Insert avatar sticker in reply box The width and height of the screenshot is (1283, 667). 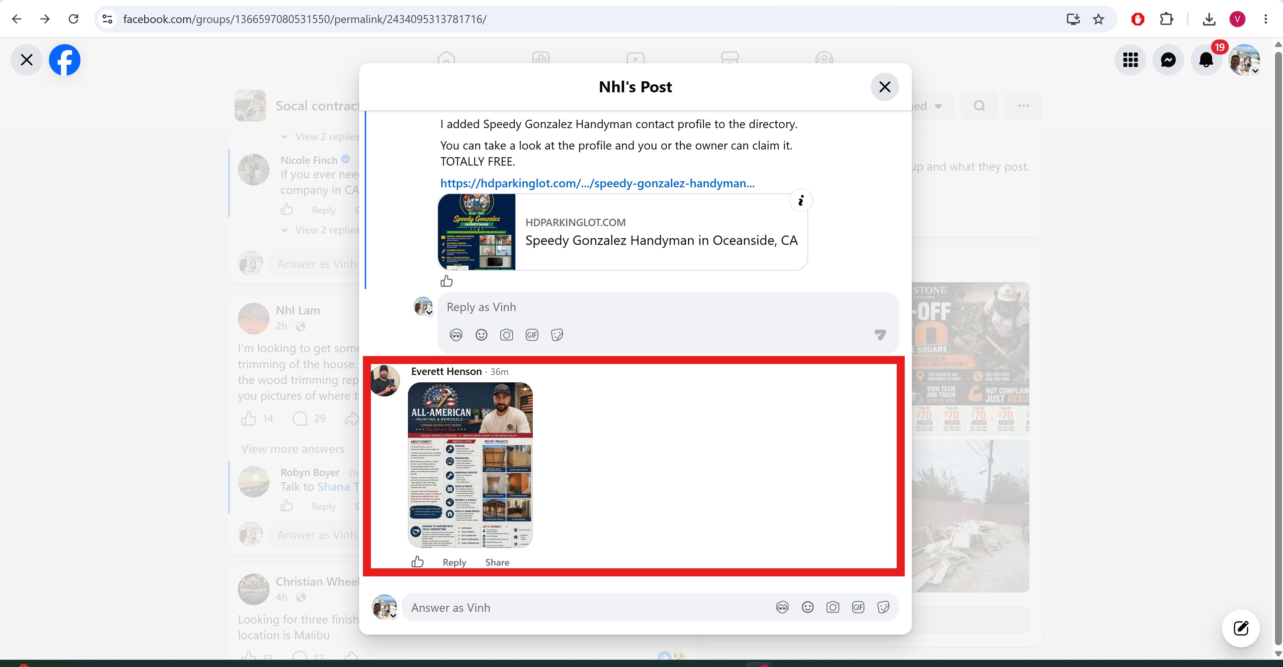click(x=456, y=335)
